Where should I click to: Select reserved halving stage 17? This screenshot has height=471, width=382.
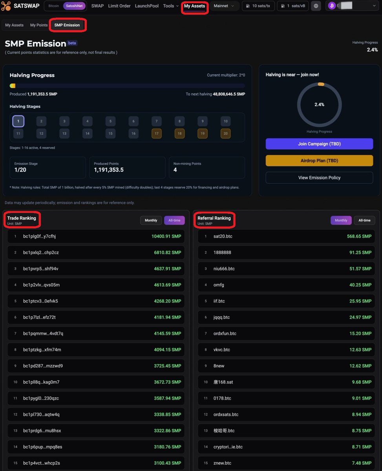[x=156, y=133]
